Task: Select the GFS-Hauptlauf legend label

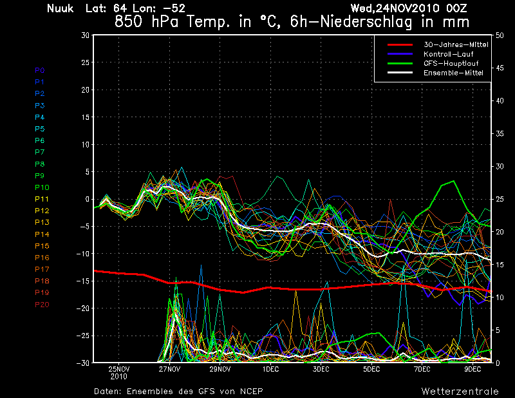Action: (x=451, y=64)
